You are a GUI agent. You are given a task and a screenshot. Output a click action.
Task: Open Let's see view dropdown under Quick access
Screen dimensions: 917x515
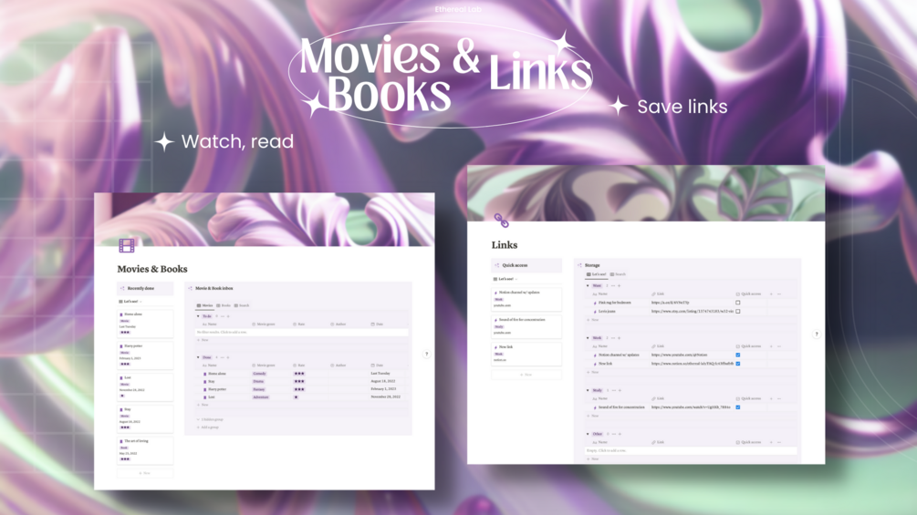[x=505, y=279]
